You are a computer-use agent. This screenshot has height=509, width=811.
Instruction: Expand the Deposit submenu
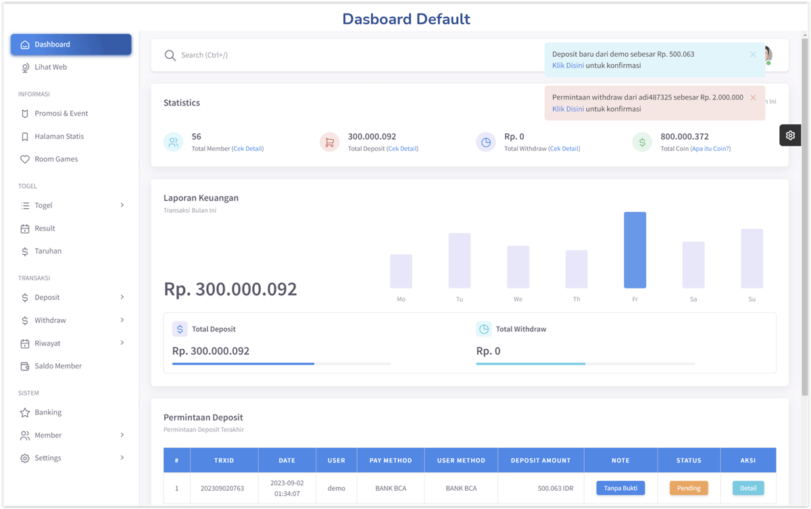[x=122, y=297]
